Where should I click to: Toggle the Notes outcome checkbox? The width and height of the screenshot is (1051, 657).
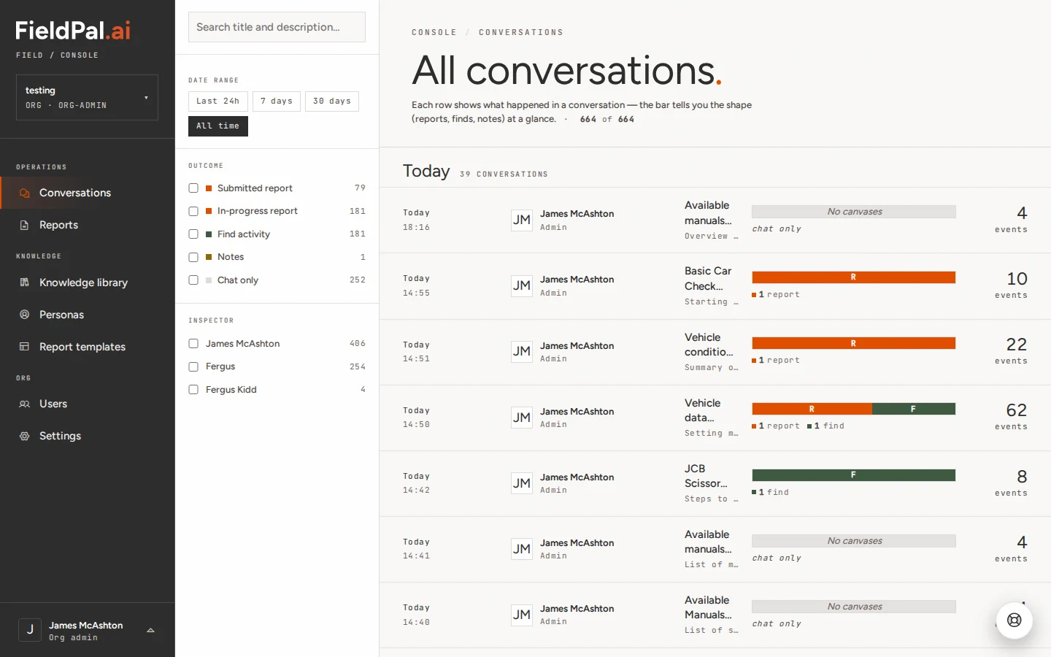click(x=193, y=257)
